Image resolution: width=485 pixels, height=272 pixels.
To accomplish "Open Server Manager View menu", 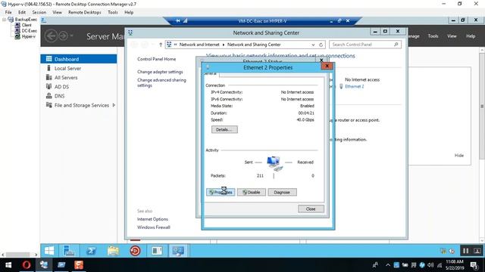I will pos(452,36).
